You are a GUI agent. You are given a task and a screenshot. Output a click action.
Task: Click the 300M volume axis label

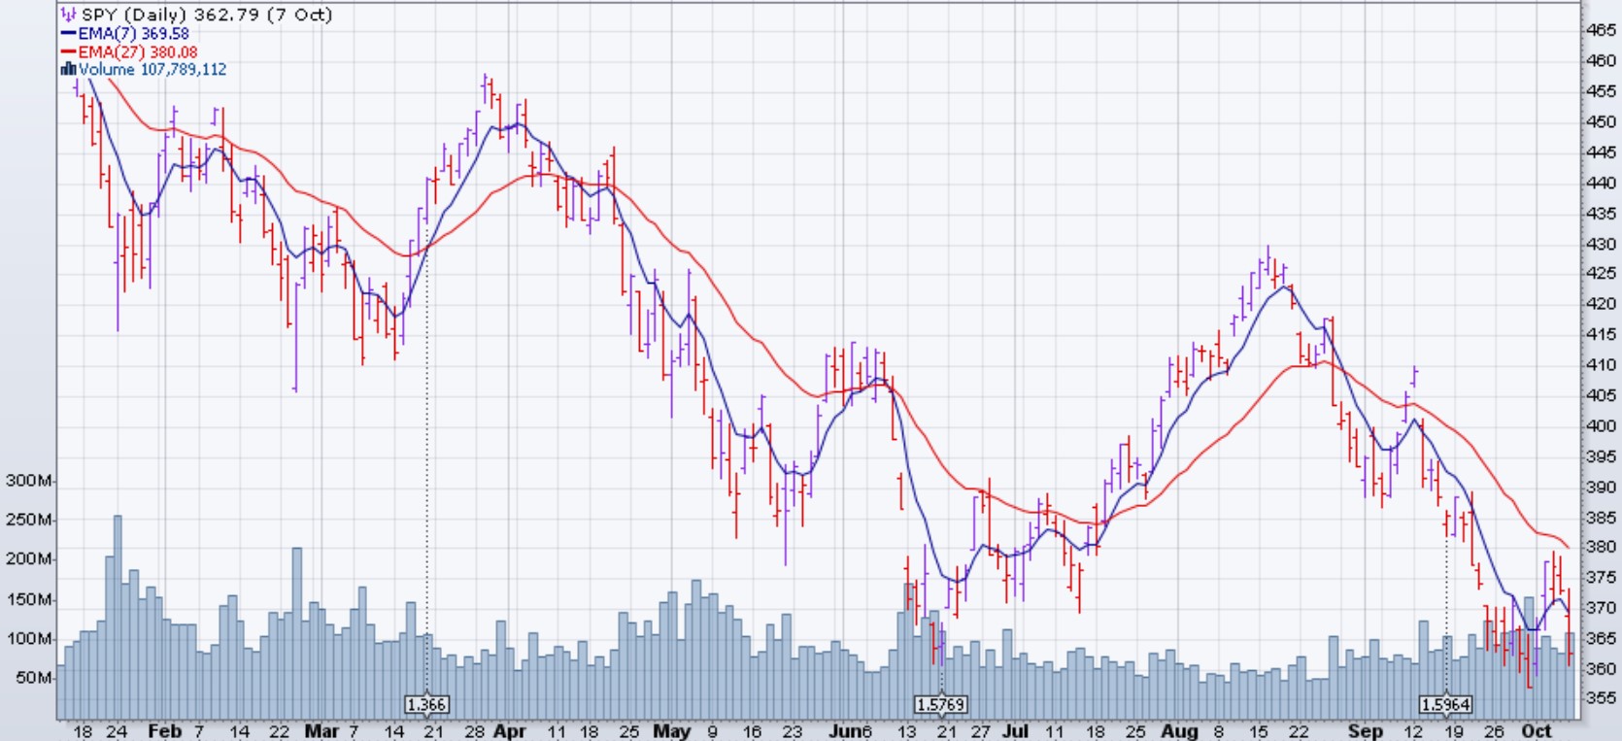pos(29,481)
